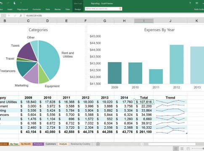Open the Review ribbon tab
This screenshot has height=151, width=204.
pyautogui.click(x=58, y=9)
